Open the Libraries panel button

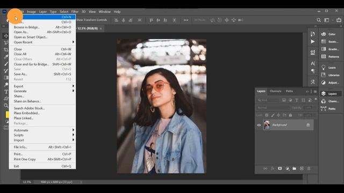coord(330,75)
